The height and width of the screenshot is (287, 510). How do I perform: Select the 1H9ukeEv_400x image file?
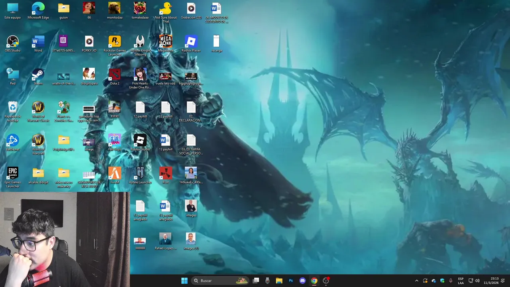pos(191,176)
